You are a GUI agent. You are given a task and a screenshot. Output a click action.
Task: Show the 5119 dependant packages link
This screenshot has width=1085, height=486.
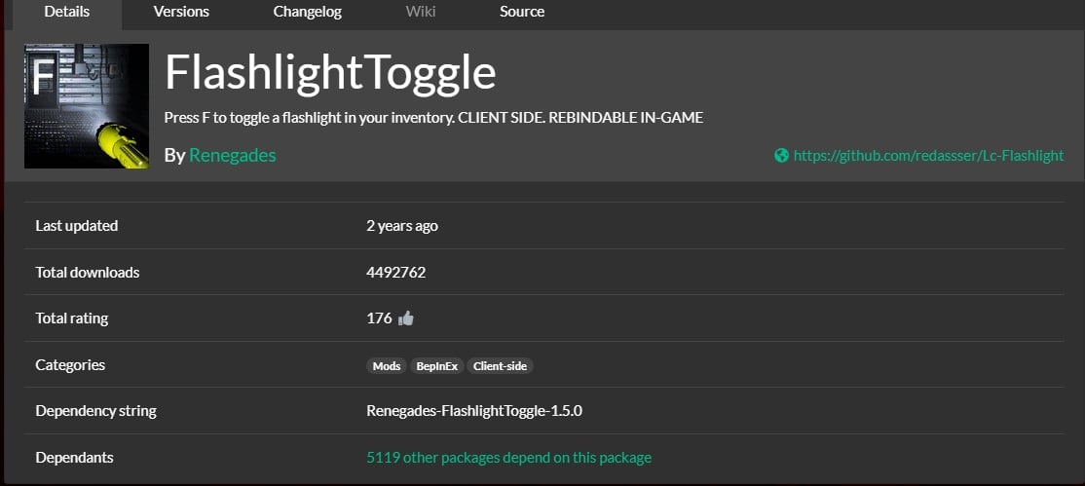pyautogui.click(x=508, y=457)
